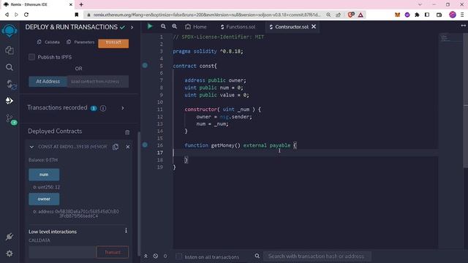Expand the Transactions recorded section

click(x=123, y=108)
